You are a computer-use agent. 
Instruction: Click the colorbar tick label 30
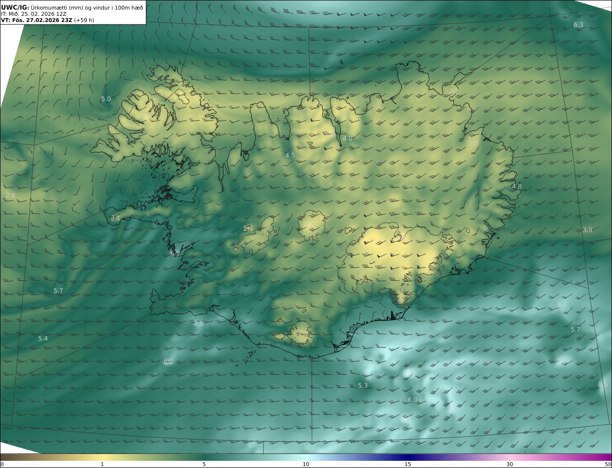click(510, 464)
